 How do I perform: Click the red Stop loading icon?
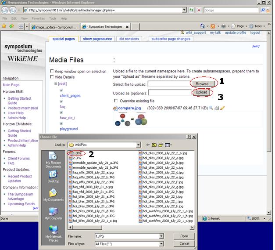click(x=199, y=10)
